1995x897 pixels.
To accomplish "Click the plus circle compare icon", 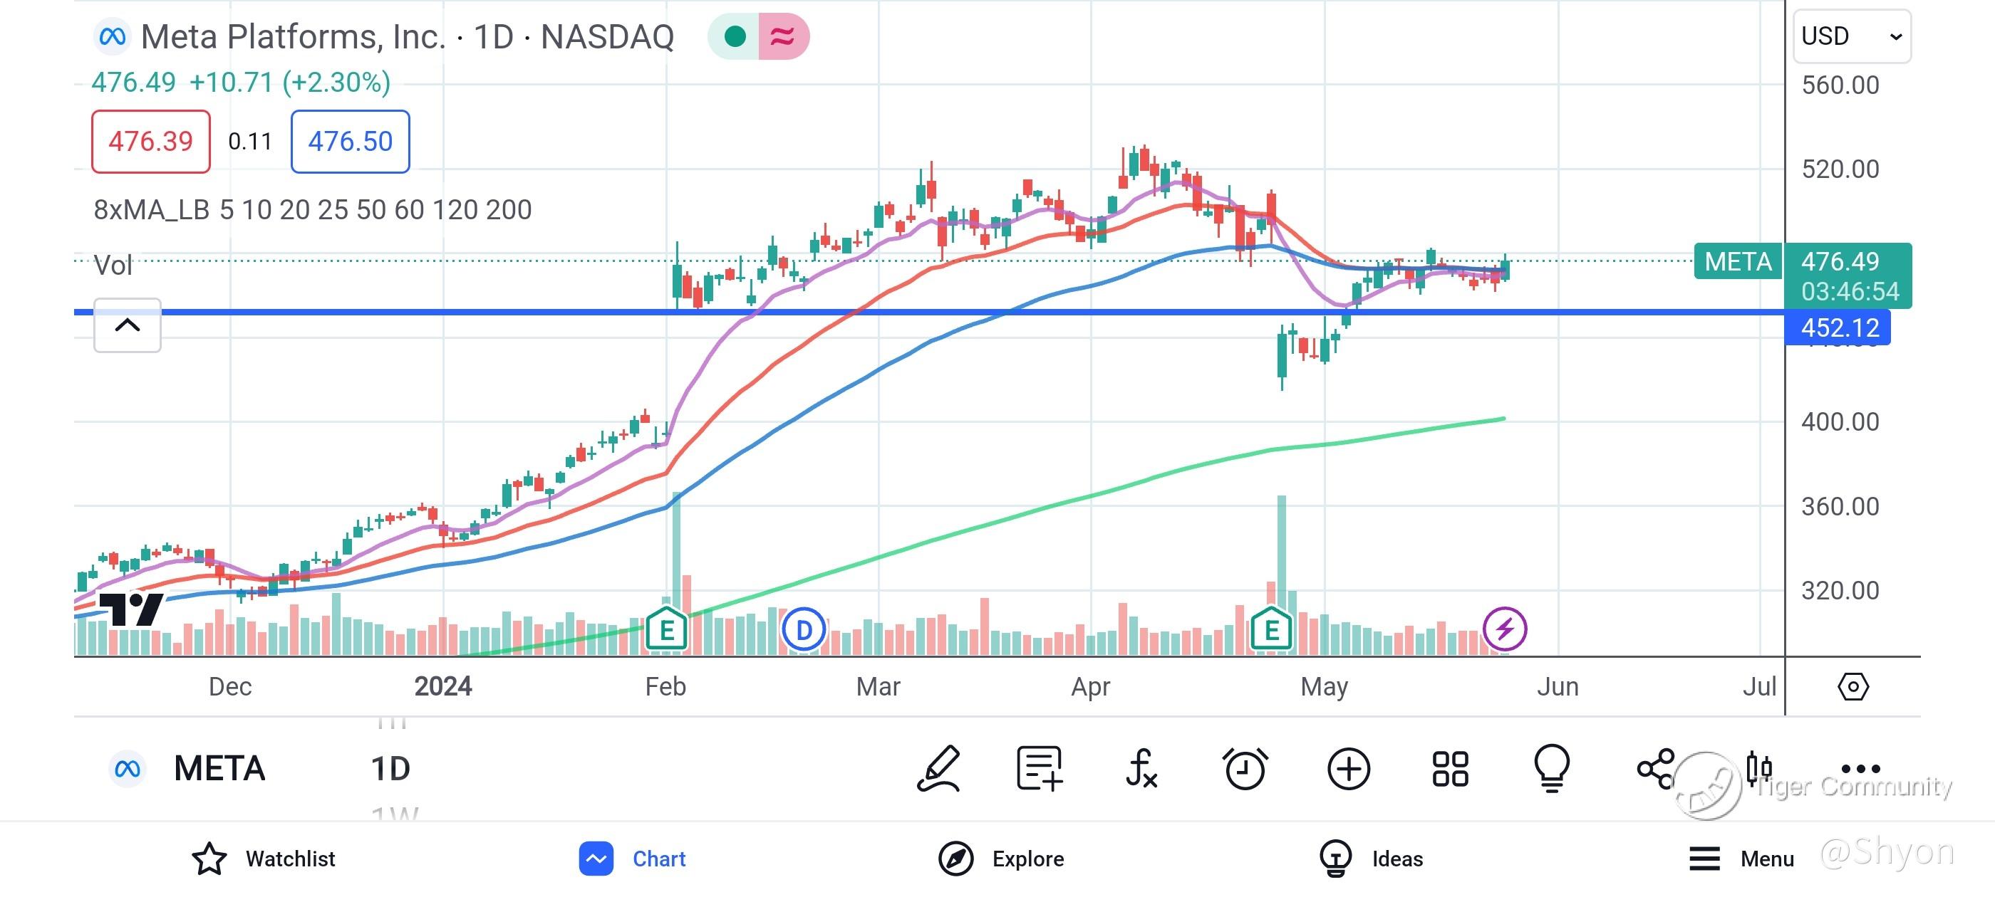I will click(1348, 769).
